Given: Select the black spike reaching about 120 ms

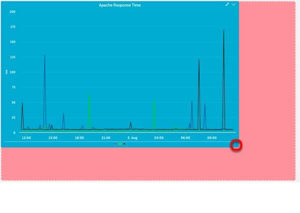Looking at the screenshot, I should [199, 60].
